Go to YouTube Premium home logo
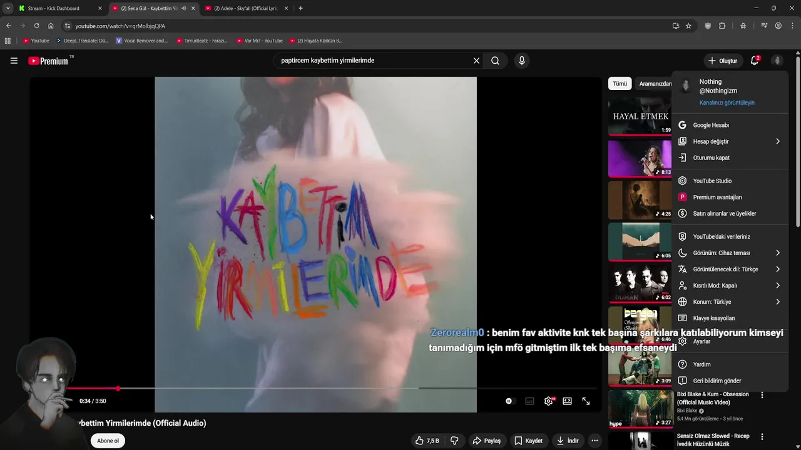Screen dimensions: 801x450 (x=48, y=61)
